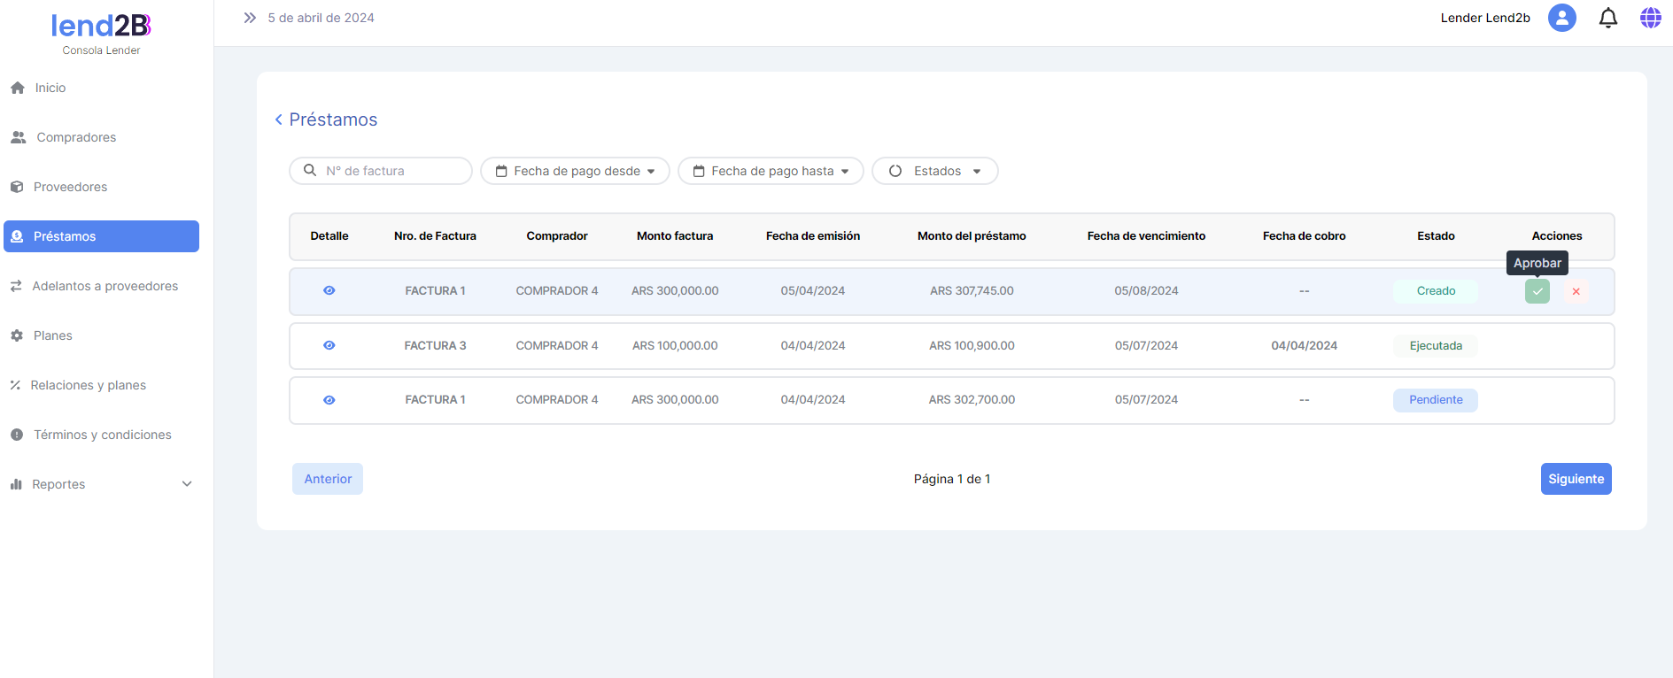The image size is (1673, 678).
Task: Show details of Pendiente loan via eye icon
Action: click(329, 400)
